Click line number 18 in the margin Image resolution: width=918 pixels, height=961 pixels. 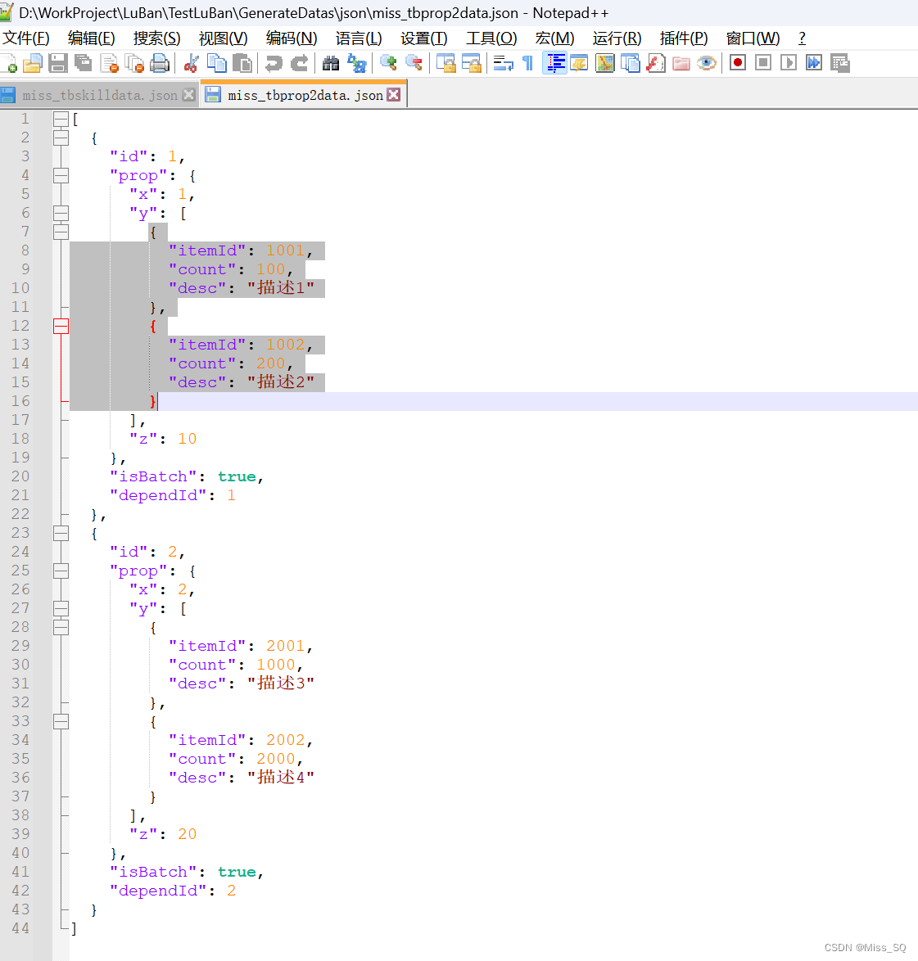(20, 438)
